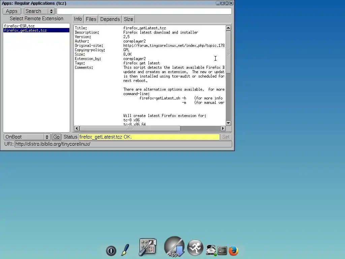Image resolution: width=345 pixels, height=259 pixels.
Task: Click the Size value 8.0K
Action: pyautogui.click(x=127, y=54)
